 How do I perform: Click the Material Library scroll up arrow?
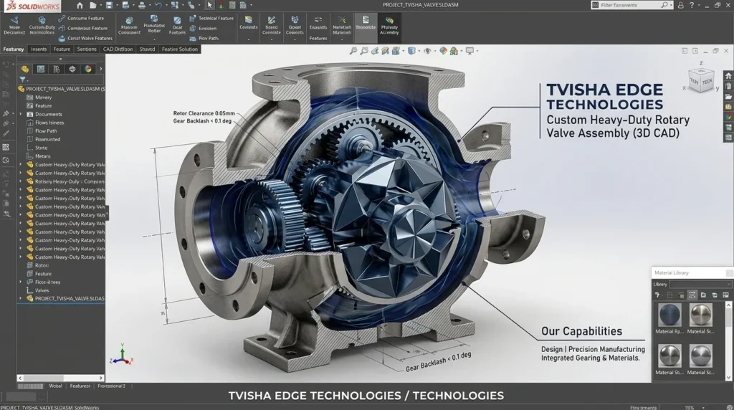point(728,305)
